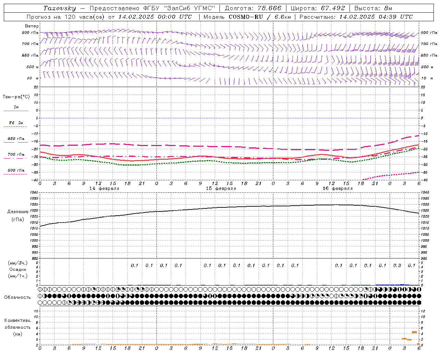Click the forecast start 14.02.2025 00:00 UTC
The height and width of the screenshot is (351, 439).
155,17
